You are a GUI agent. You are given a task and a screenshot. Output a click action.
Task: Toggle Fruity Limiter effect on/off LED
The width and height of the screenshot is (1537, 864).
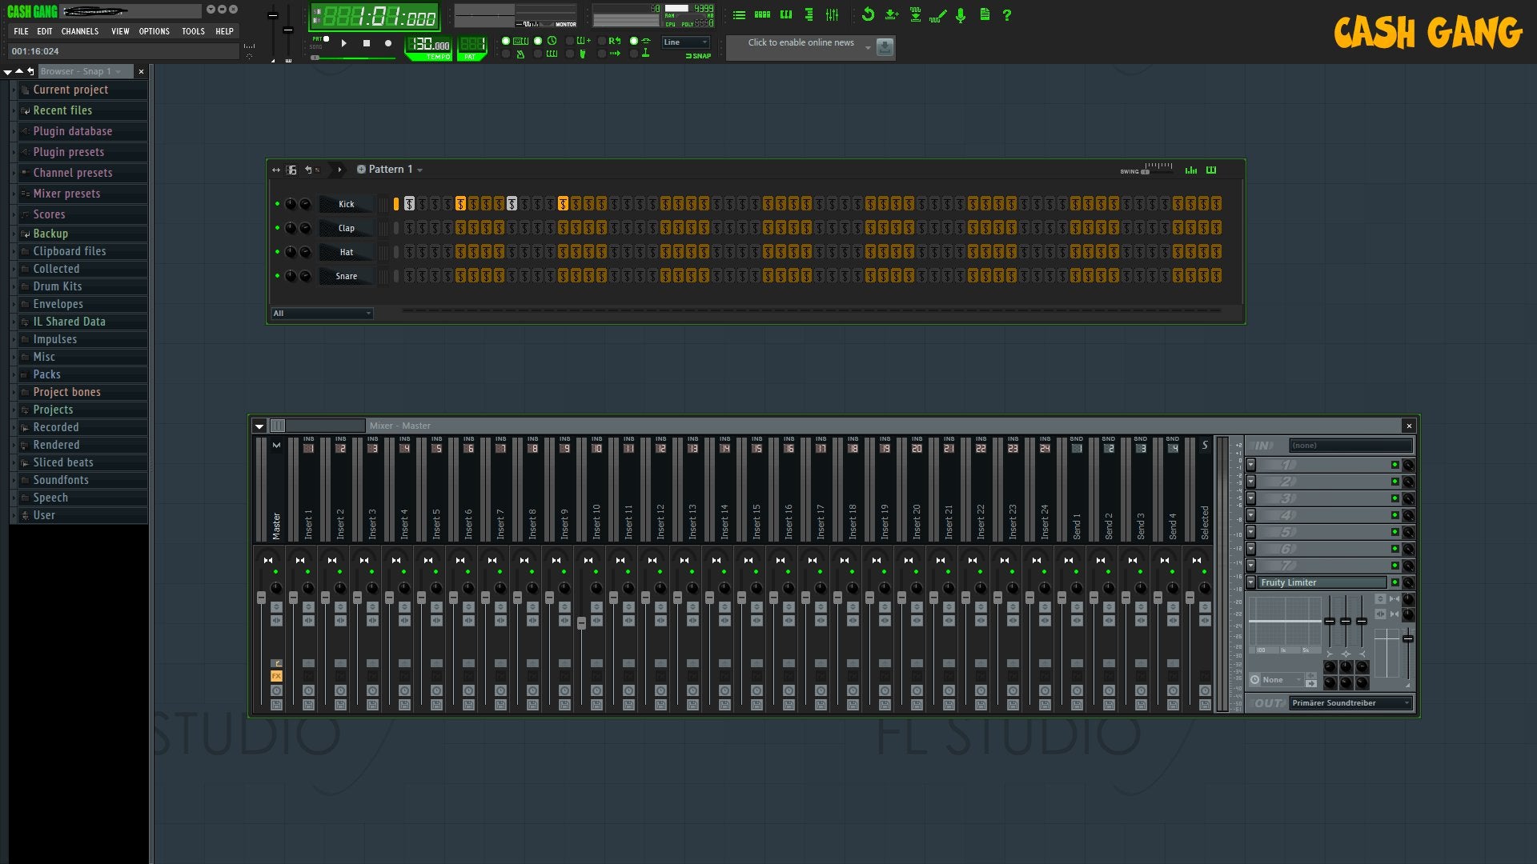(1395, 582)
